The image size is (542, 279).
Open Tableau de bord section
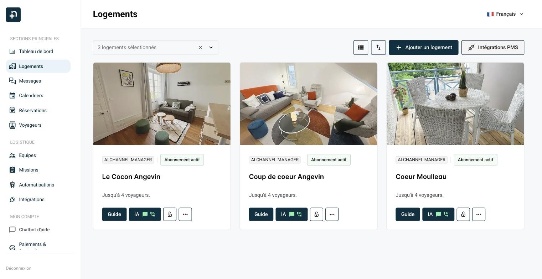(38, 52)
